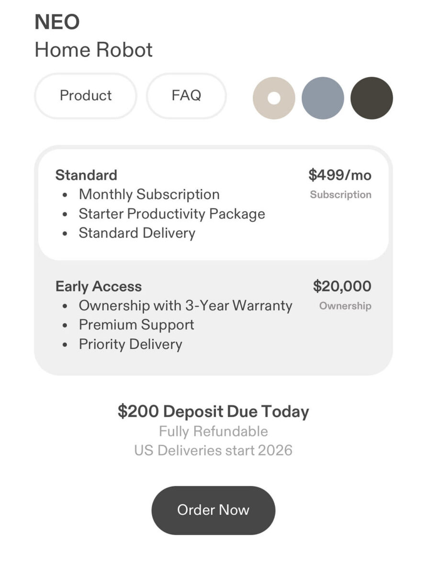The height and width of the screenshot is (575, 427).
Task: Open the FAQ tab
Action: coord(186,96)
